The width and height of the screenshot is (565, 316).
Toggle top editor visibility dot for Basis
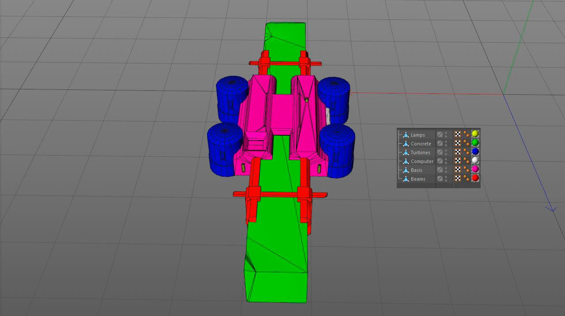446,168
